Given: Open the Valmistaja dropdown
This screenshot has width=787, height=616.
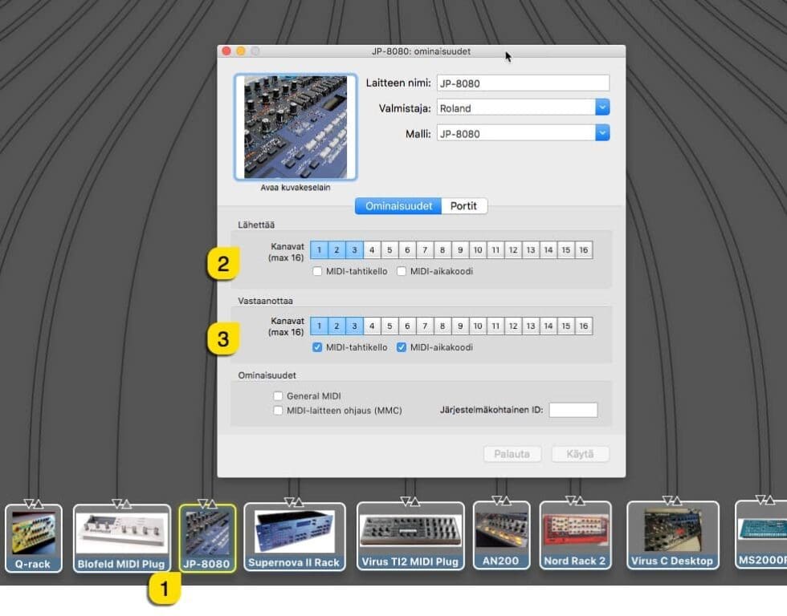Looking at the screenshot, I should (602, 107).
